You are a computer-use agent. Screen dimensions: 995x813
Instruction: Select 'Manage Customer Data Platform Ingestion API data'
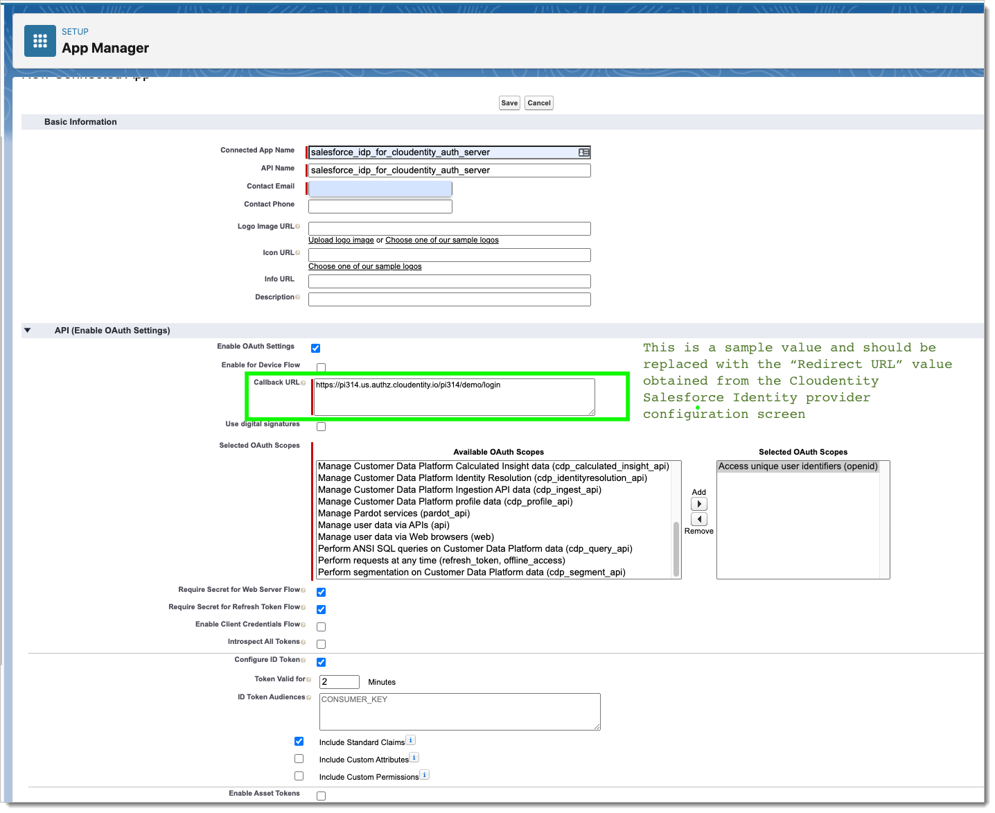[459, 490]
